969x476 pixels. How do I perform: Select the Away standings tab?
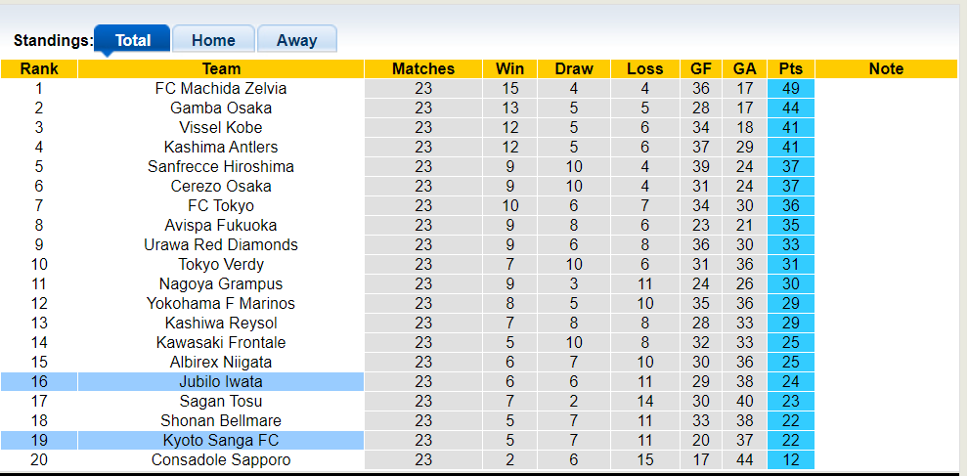point(296,40)
